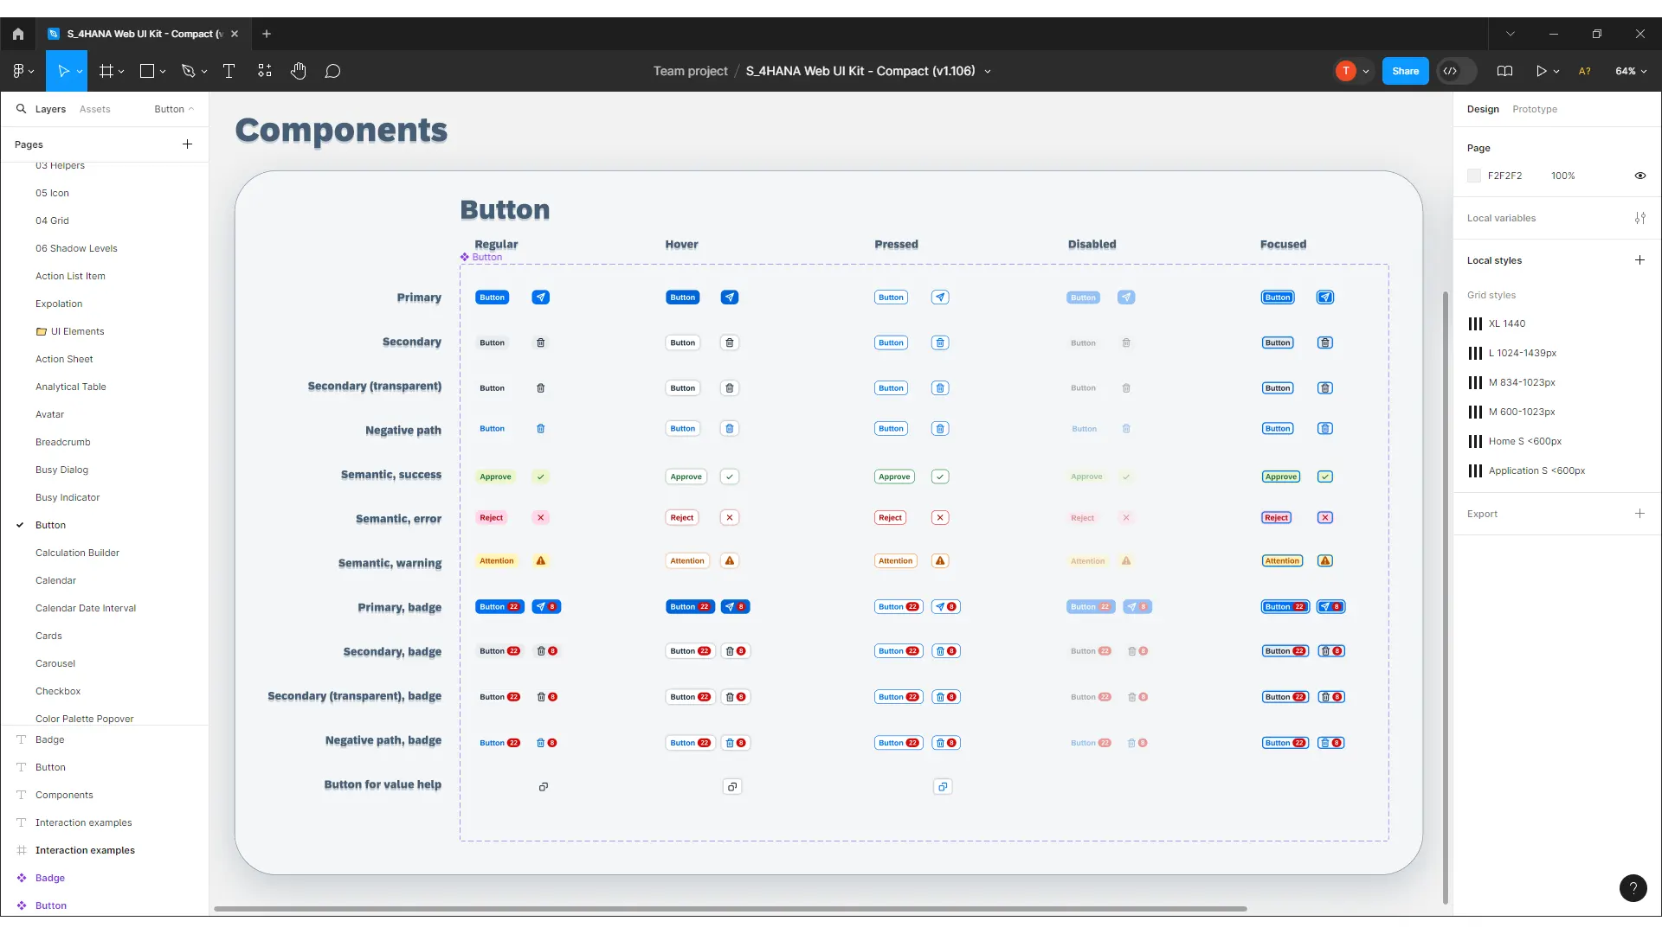Add a new local style
This screenshot has height=934, width=1662.
[x=1639, y=260]
